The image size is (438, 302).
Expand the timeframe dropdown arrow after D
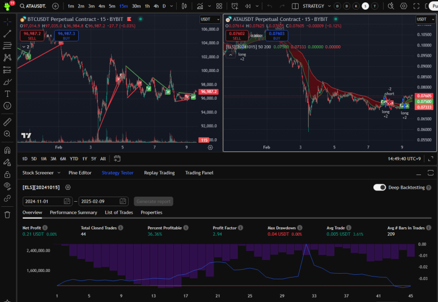[x=172, y=6]
